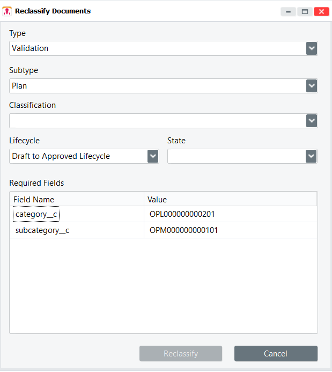Click the Reclassify Documents app icon

8,11
